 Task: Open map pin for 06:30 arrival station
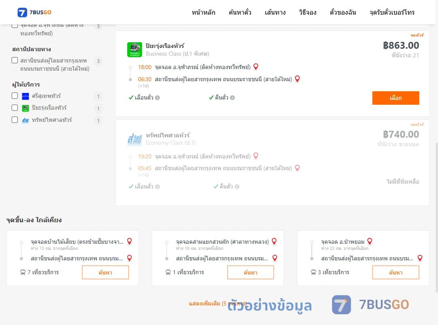pos(297,79)
